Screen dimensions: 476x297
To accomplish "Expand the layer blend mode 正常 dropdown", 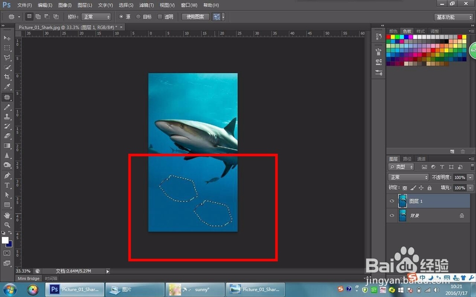I will pyautogui.click(x=408, y=177).
